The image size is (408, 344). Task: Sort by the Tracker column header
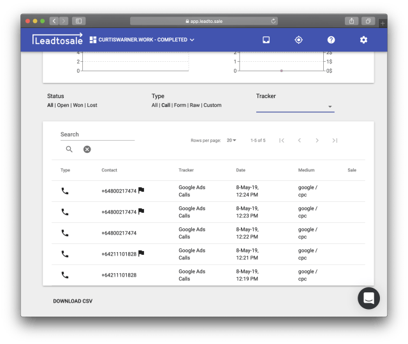point(186,170)
